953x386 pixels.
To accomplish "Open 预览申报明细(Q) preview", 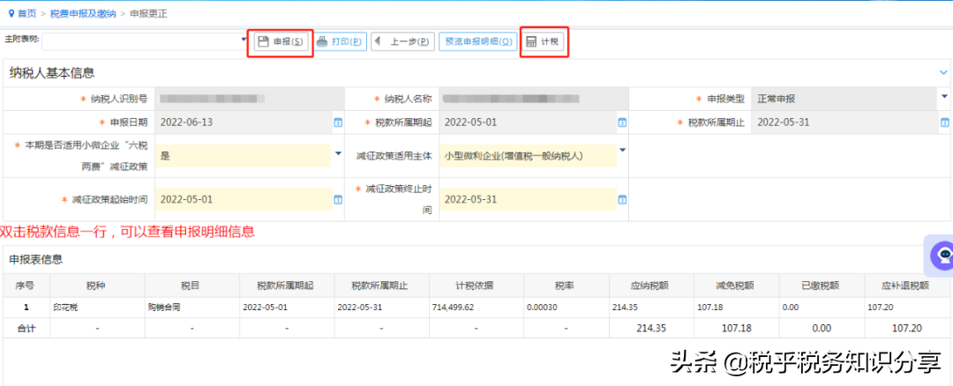I will (477, 42).
